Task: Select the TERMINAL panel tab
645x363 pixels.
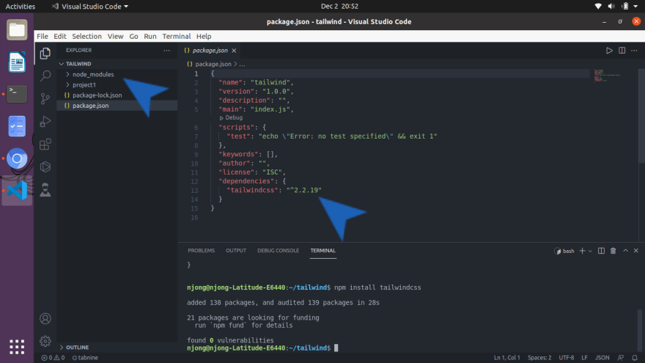Action: click(x=323, y=251)
